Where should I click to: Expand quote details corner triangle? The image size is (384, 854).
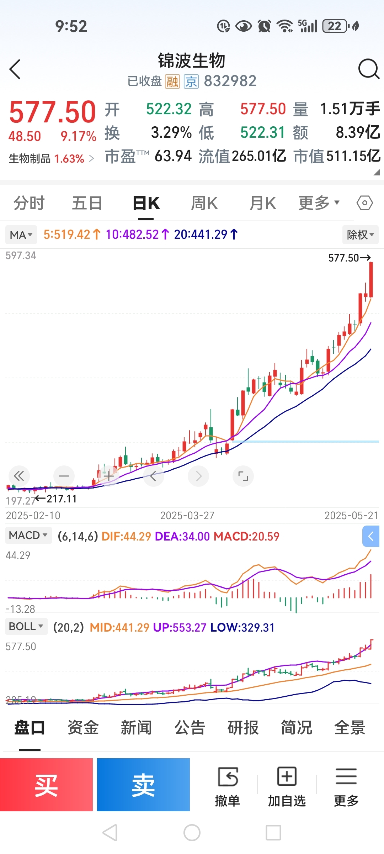pyautogui.click(x=377, y=172)
